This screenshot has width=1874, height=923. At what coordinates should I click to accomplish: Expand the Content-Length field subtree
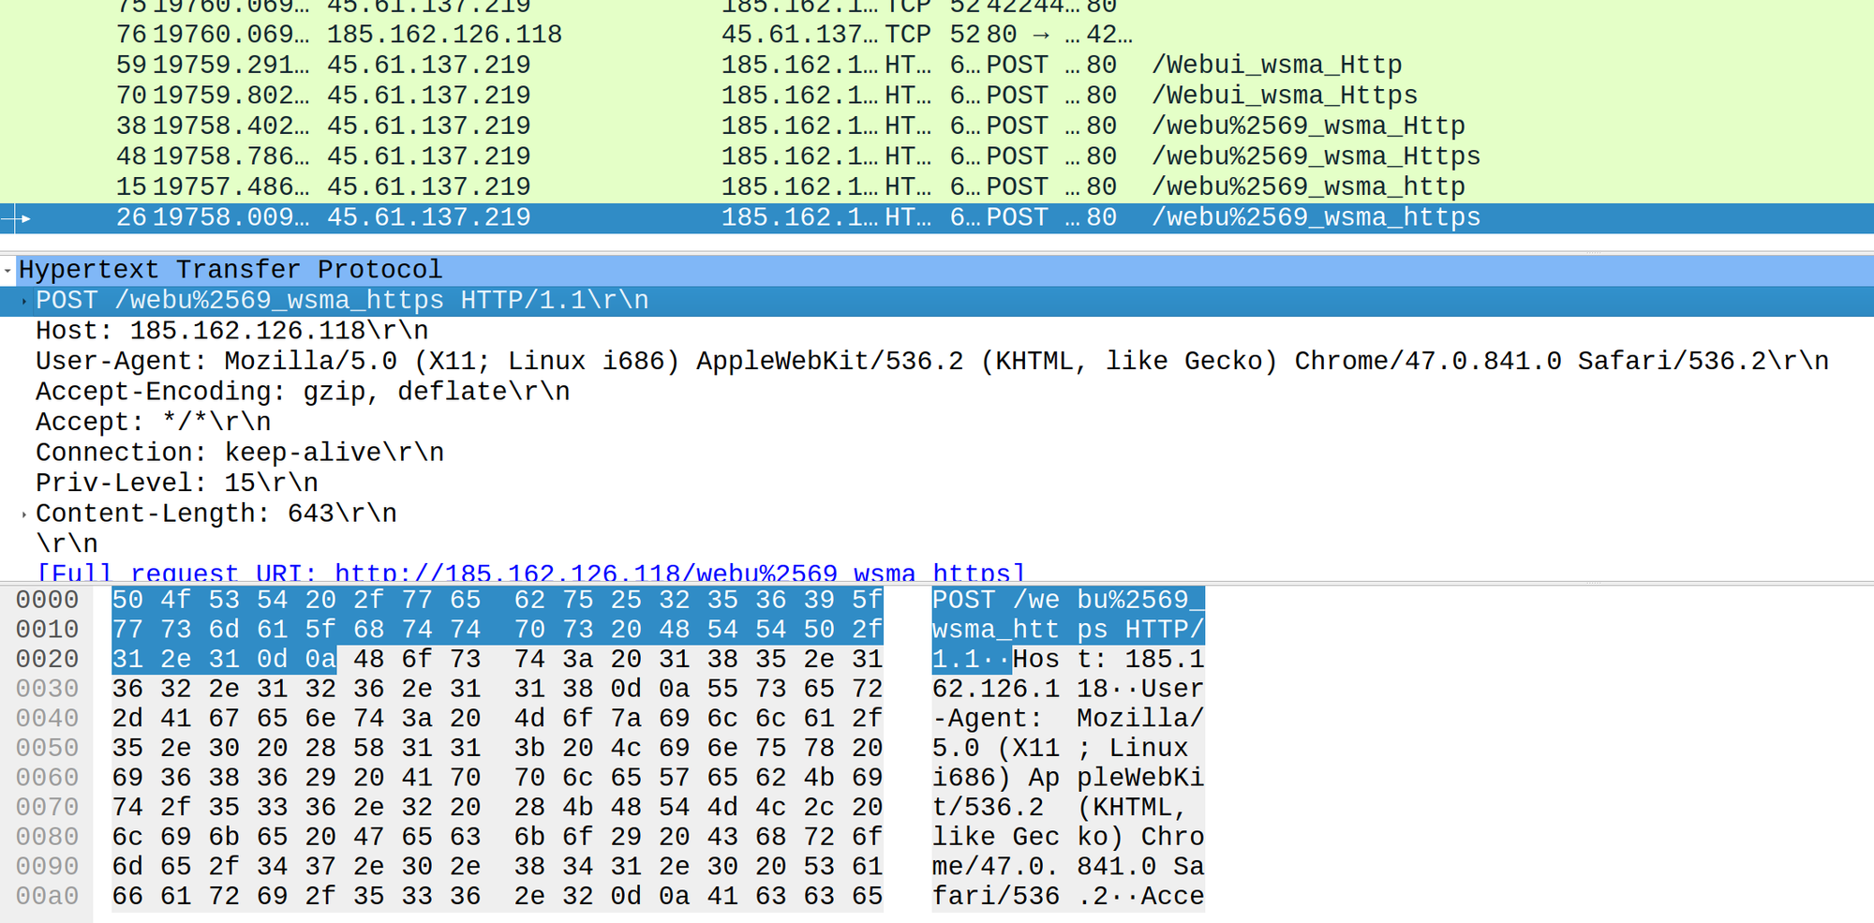22,514
